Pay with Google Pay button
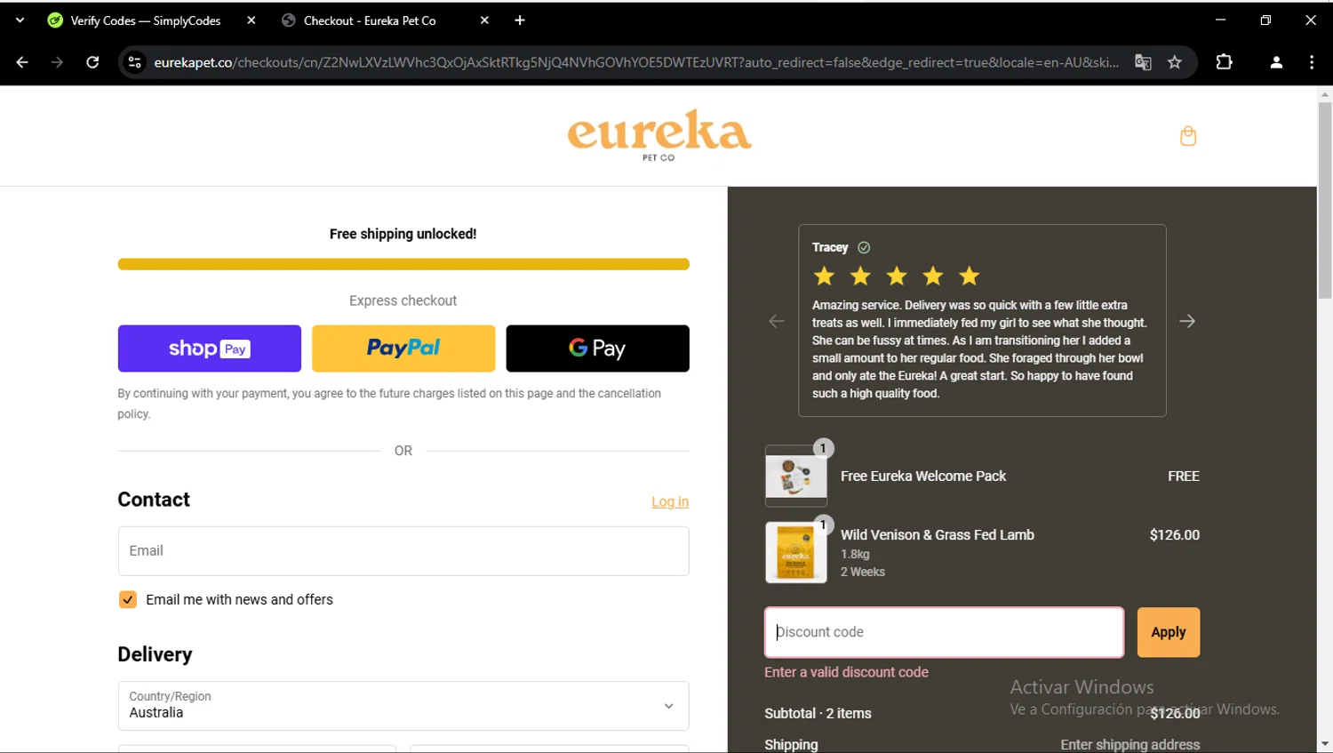The image size is (1333, 753). point(597,348)
